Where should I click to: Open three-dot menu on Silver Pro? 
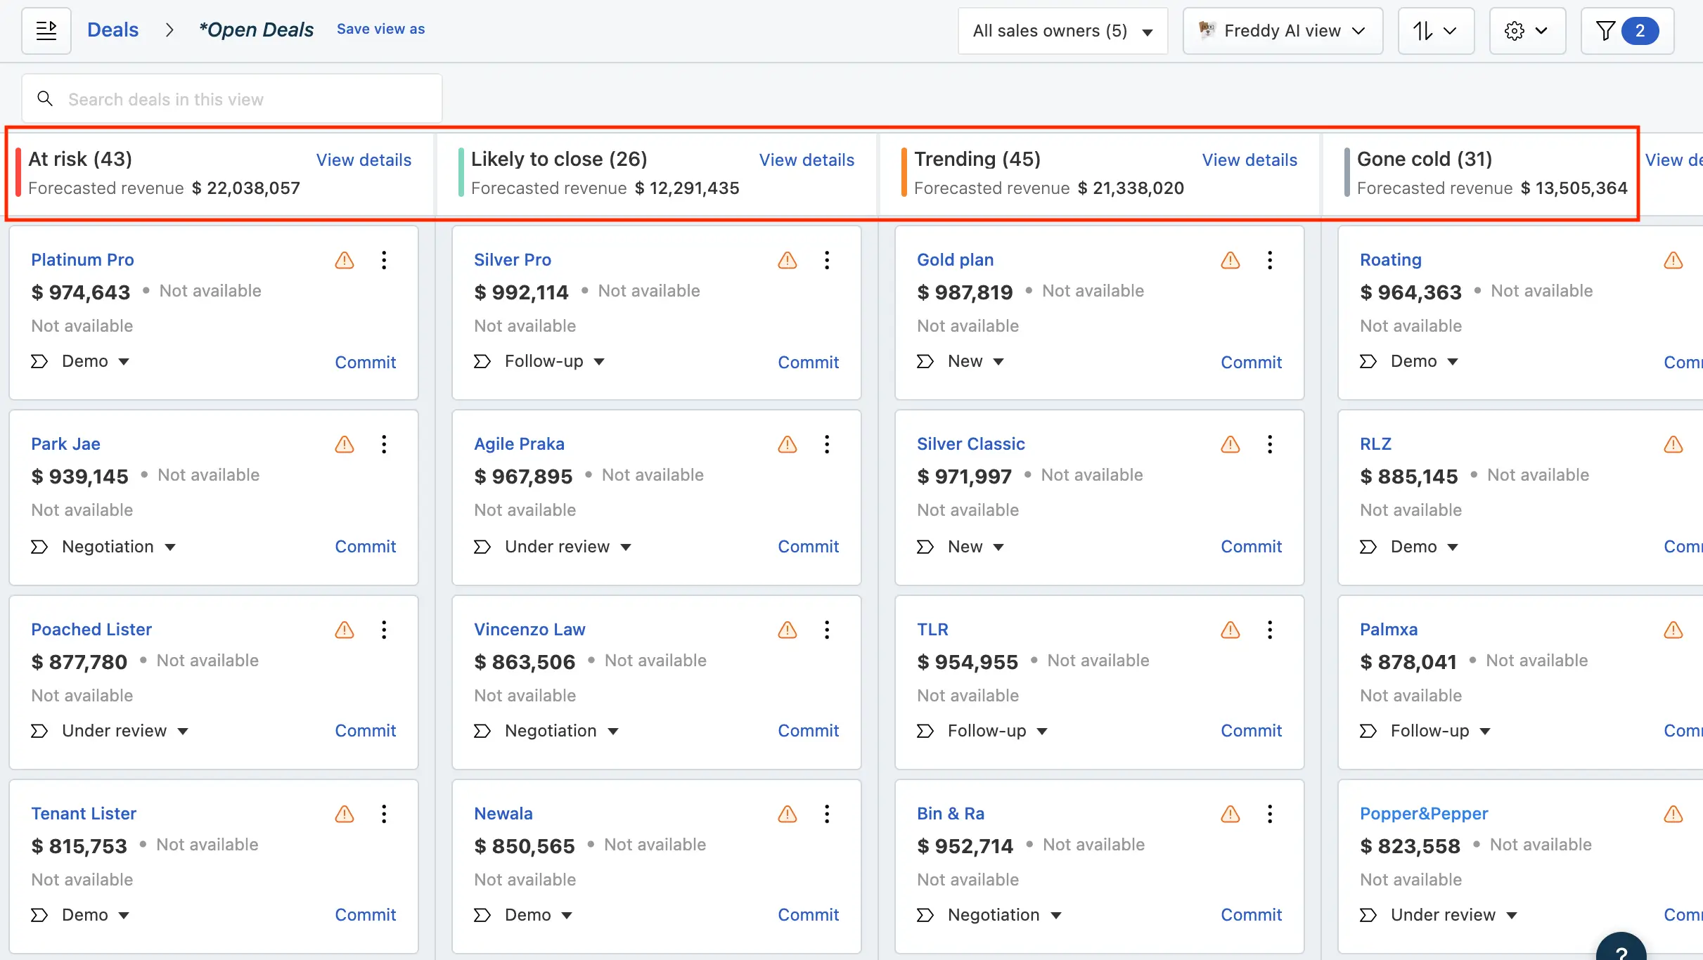[827, 260]
